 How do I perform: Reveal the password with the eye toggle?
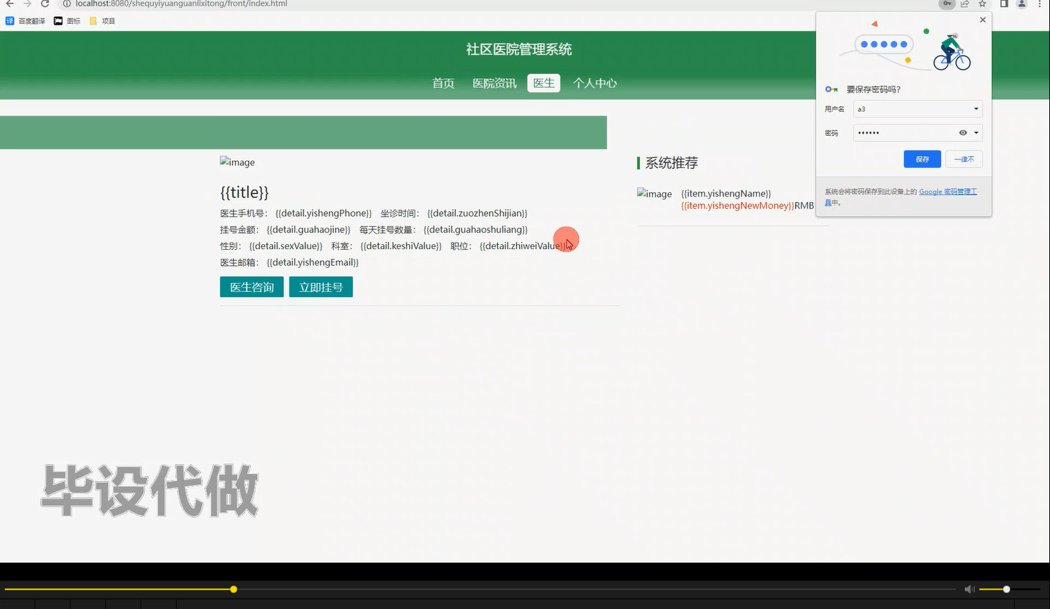click(962, 132)
